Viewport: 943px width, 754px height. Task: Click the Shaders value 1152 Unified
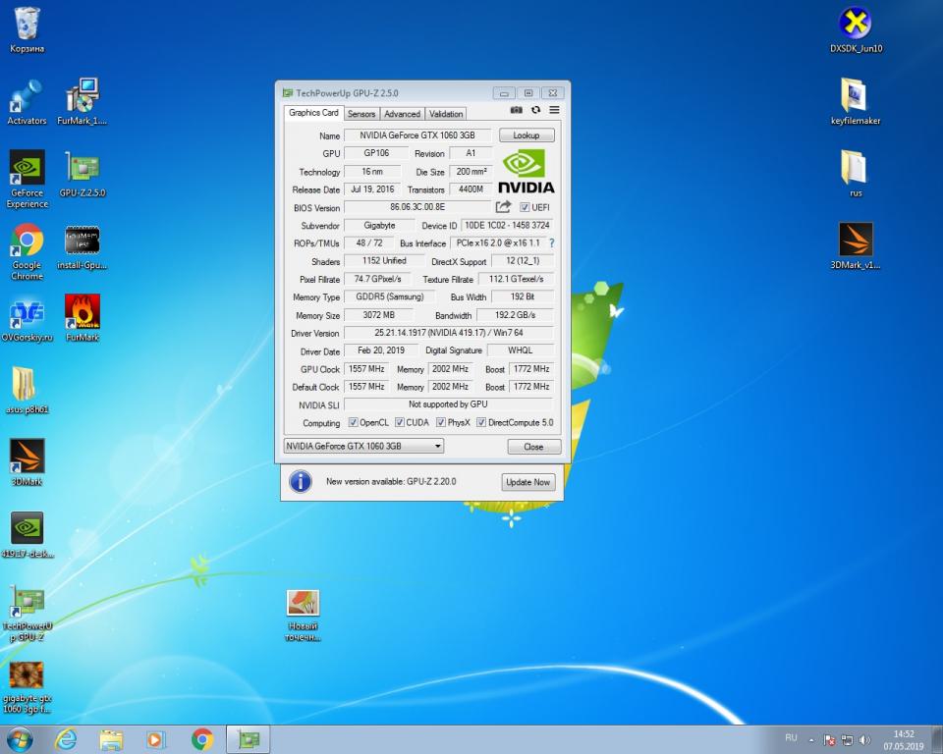tap(384, 261)
